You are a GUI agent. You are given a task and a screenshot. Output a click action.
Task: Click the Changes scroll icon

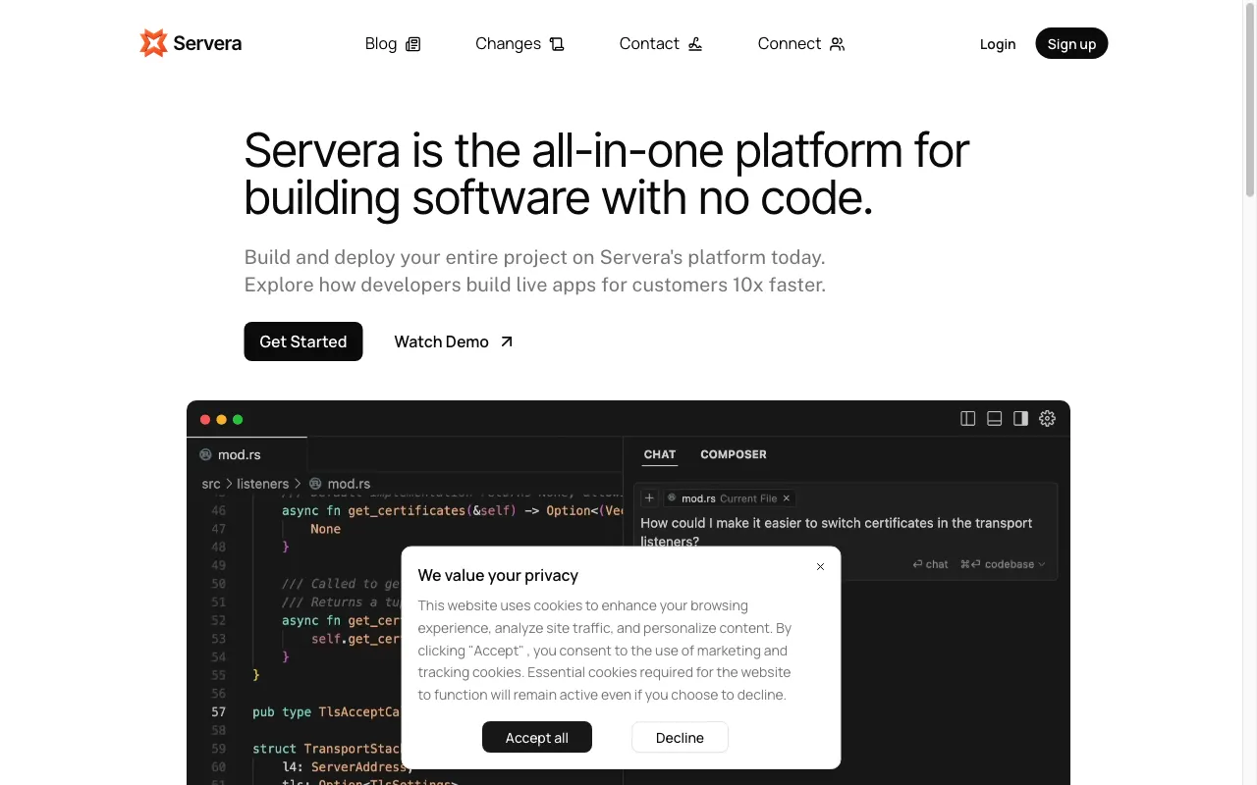(557, 44)
